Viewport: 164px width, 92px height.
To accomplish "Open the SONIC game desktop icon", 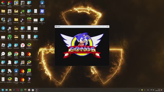I will (29, 79).
